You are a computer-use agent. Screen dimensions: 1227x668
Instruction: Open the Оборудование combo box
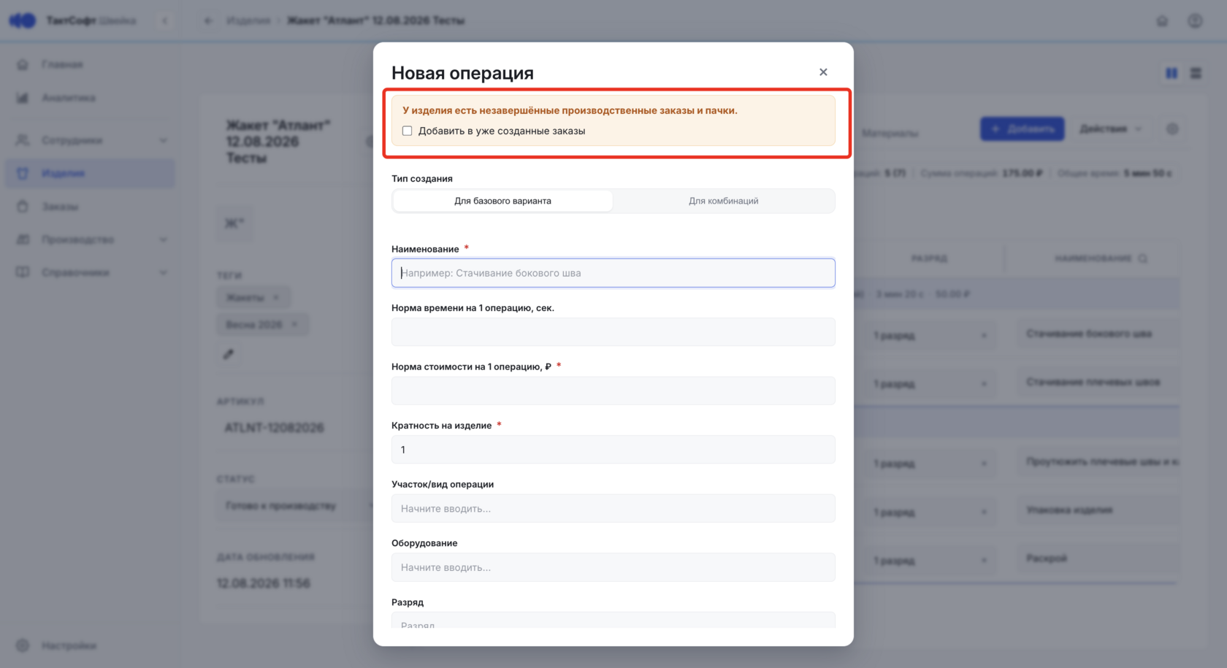(x=613, y=567)
